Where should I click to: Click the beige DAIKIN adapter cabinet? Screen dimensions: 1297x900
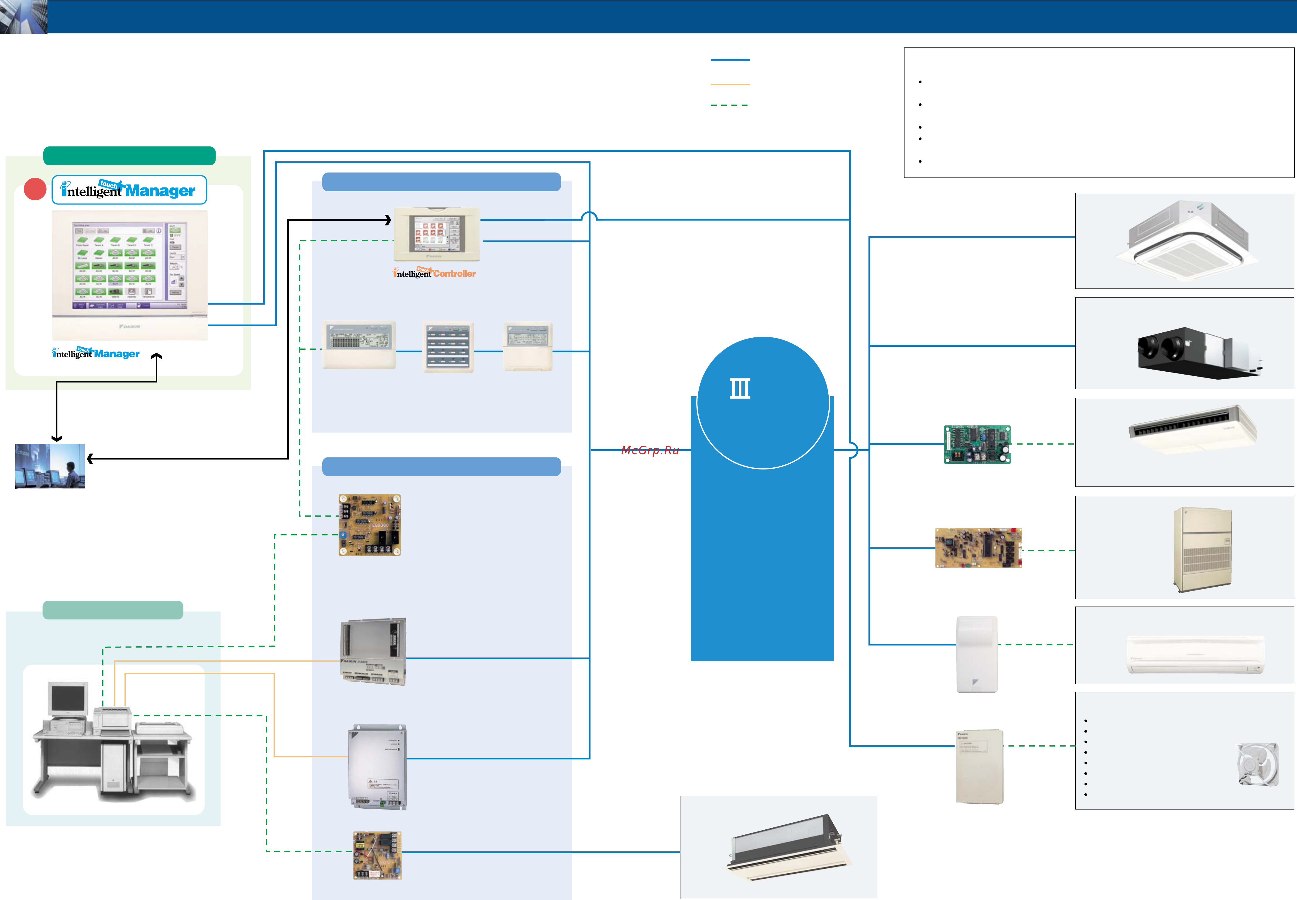click(x=979, y=766)
